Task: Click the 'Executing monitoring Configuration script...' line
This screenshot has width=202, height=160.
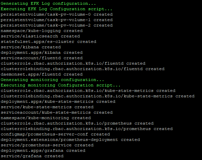Action: pos(60,85)
